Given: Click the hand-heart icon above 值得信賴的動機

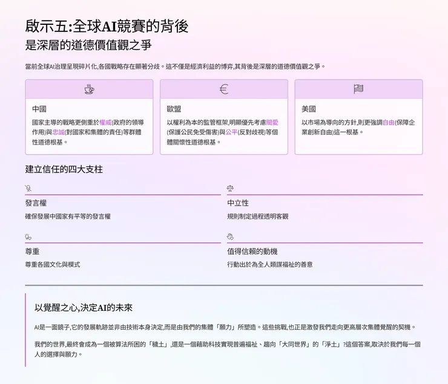Looking at the screenshot, I should (x=230, y=237).
